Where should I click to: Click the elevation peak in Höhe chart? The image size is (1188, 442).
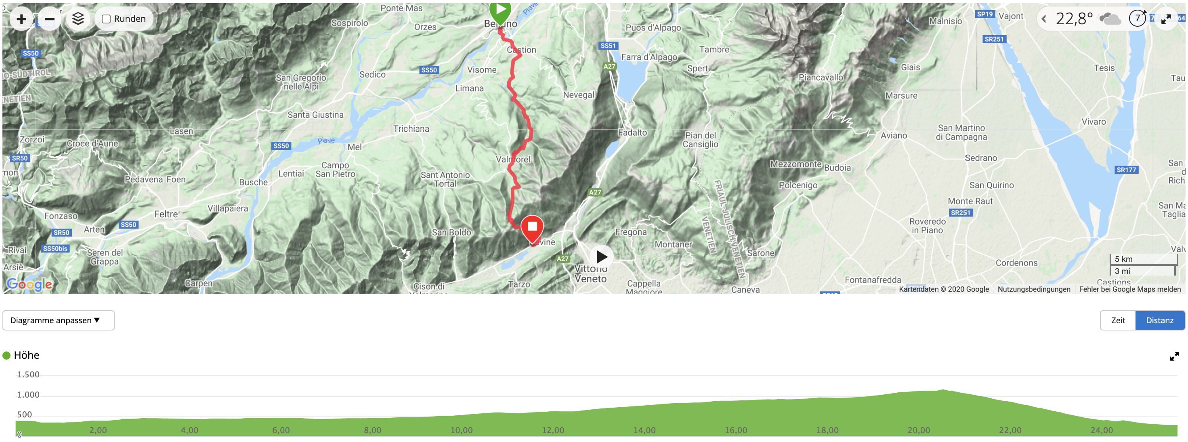coord(943,391)
